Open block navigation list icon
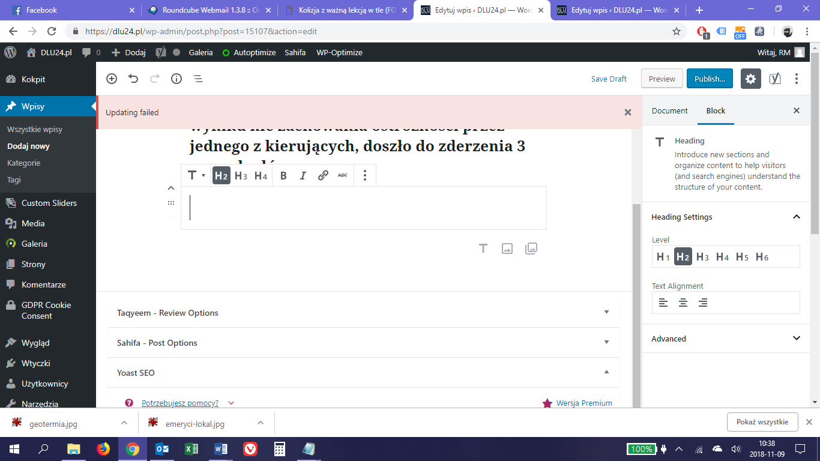The image size is (820, 461). (198, 79)
